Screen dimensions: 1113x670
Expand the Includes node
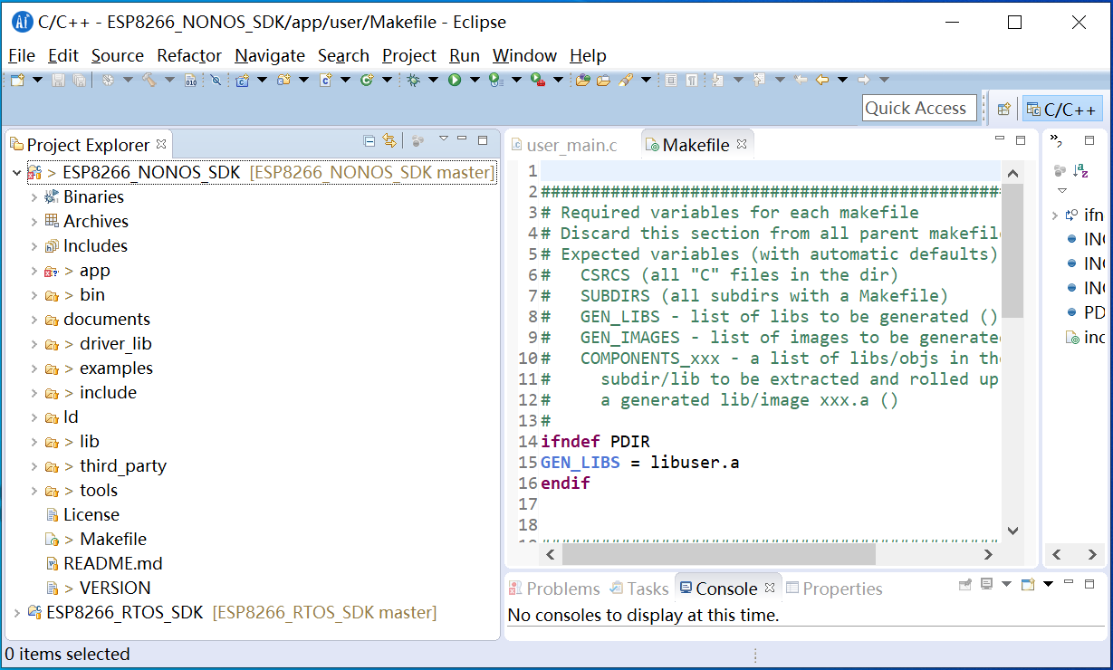click(34, 246)
